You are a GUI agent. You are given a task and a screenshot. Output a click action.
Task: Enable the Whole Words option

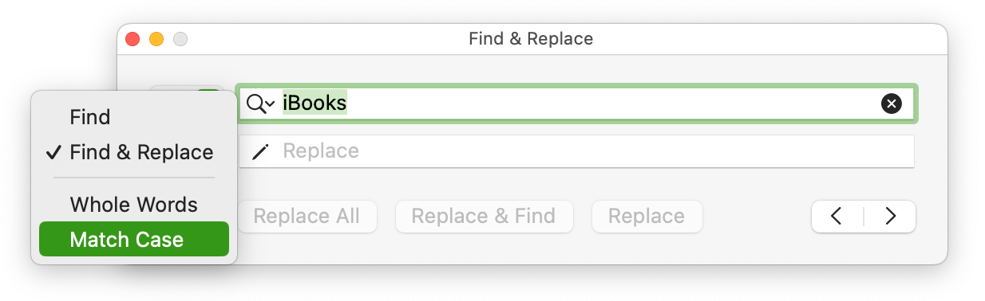(x=134, y=205)
